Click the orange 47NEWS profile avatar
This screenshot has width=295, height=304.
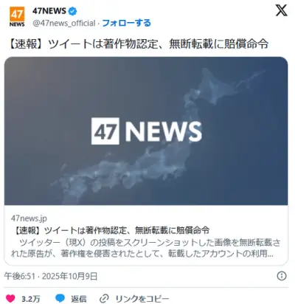click(17, 17)
